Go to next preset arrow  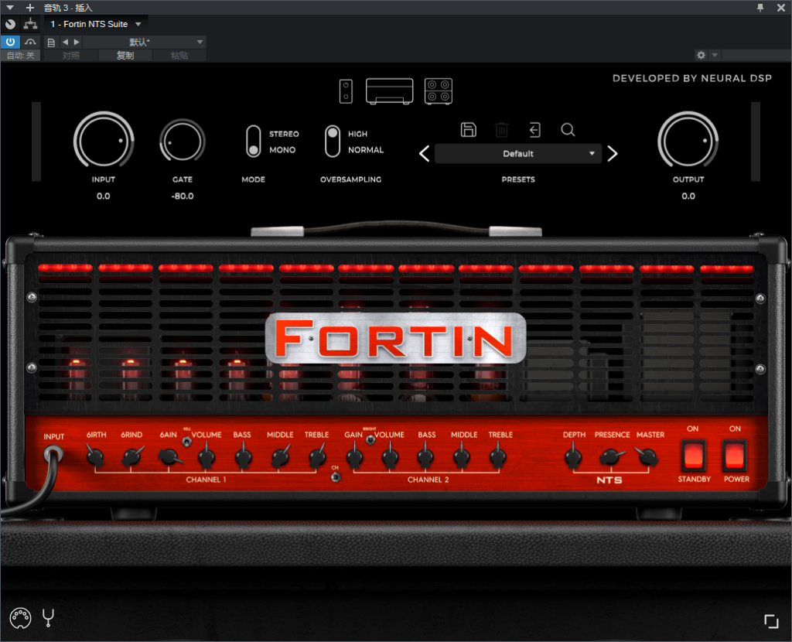[x=613, y=154]
